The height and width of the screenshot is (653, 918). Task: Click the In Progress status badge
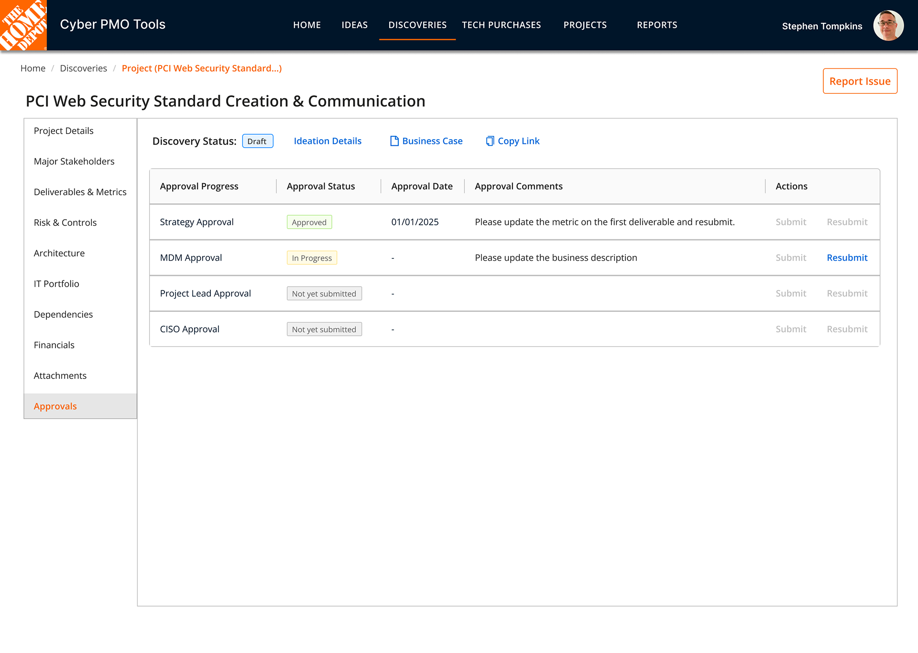click(x=312, y=258)
